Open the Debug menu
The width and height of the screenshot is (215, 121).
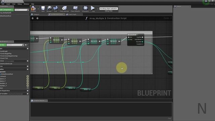pos(19,4)
